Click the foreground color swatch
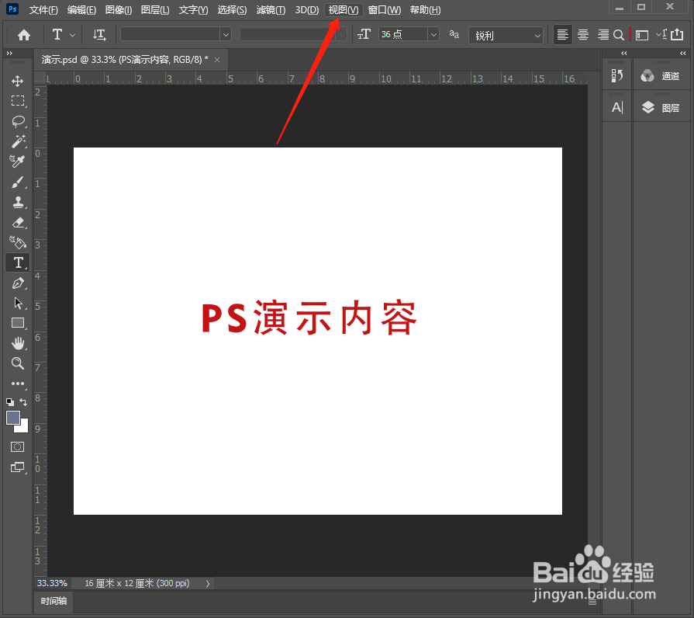Viewport: 694px width, 618px height. click(13, 418)
